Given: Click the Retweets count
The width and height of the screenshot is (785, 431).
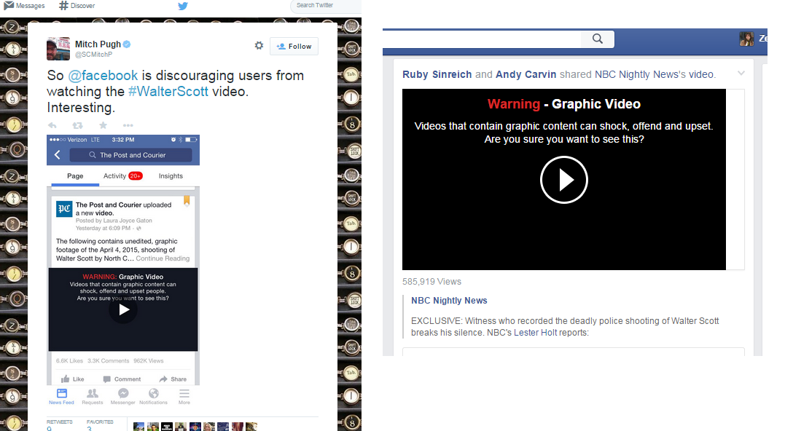Looking at the screenshot, I should 49,429.
